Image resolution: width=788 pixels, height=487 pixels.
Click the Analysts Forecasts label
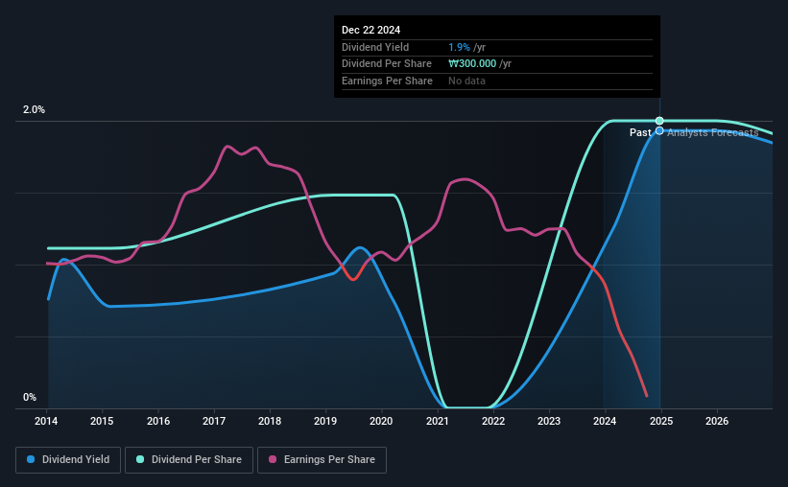tap(712, 132)
